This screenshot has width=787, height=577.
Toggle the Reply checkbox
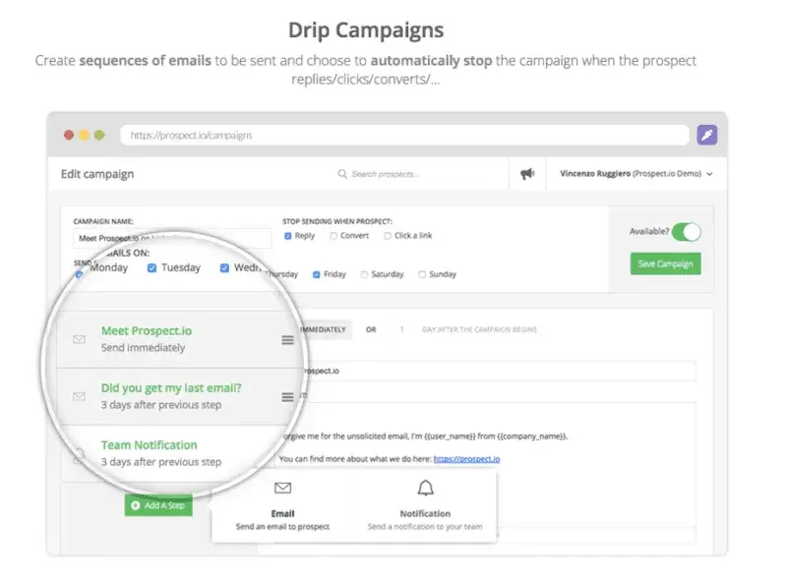coord(287,236)
